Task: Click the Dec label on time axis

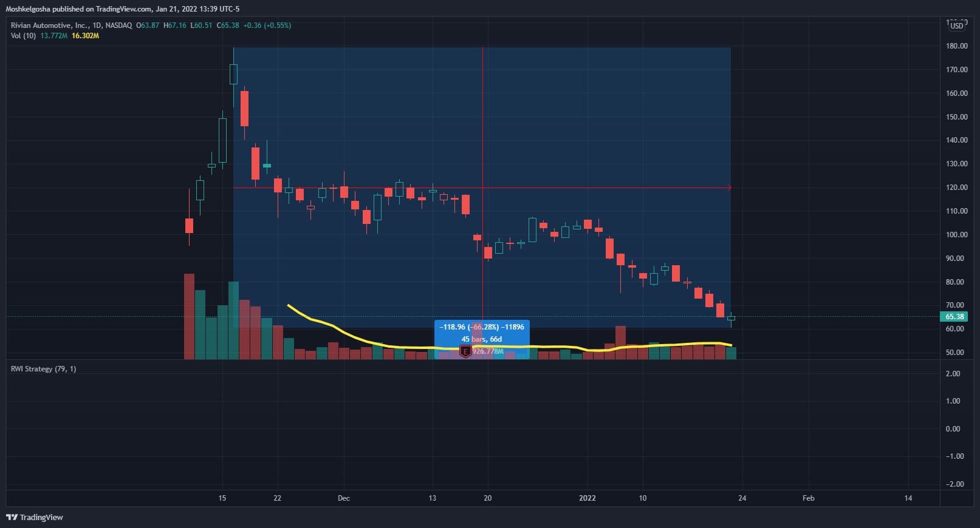Action: (x=344, y=498)
